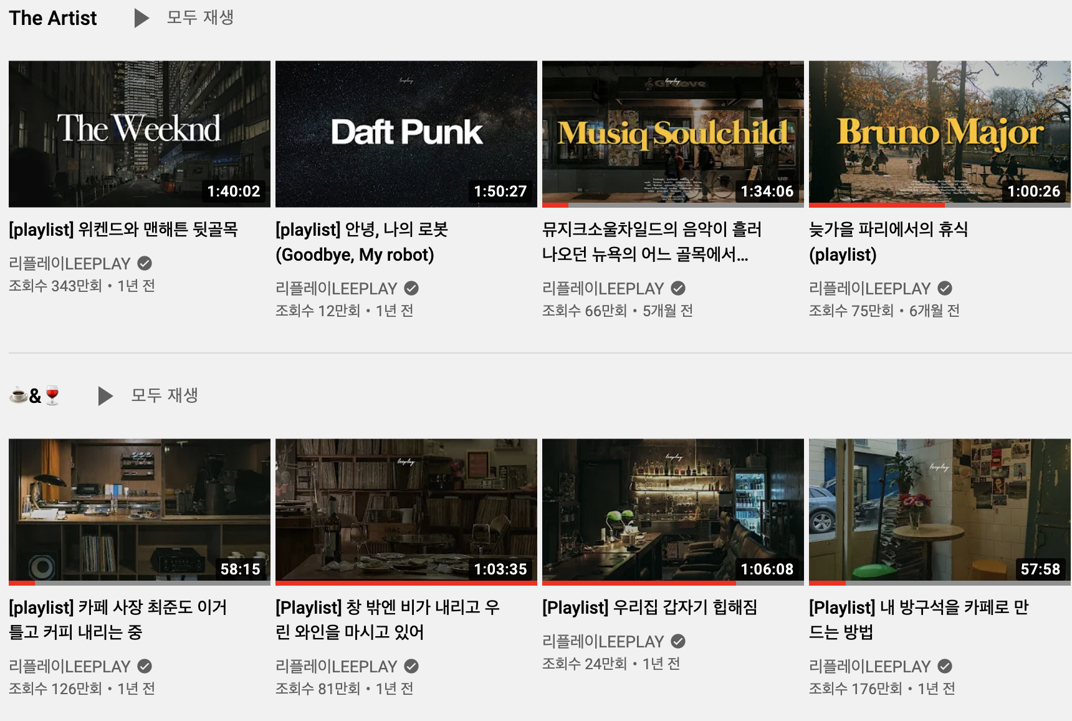The width and height of the screenshot is (1072, 721).
Task: Click the verified badge under the 내 방구석 카페 video
Action: [x=945, y=666]
